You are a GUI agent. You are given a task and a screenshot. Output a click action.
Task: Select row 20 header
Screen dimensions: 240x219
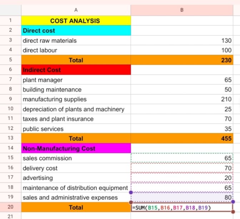(10, 207)
